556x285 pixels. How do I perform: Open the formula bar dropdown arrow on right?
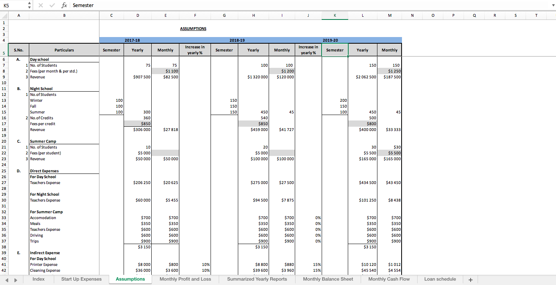coord(553,5)
